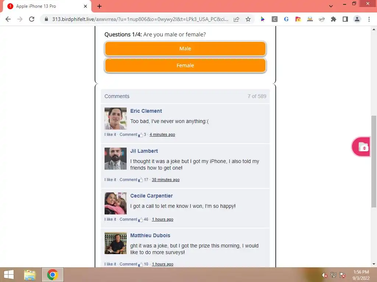
Task: Click 'I like it' on Cecile Carpentier's comment
Action: click(110, 220)
